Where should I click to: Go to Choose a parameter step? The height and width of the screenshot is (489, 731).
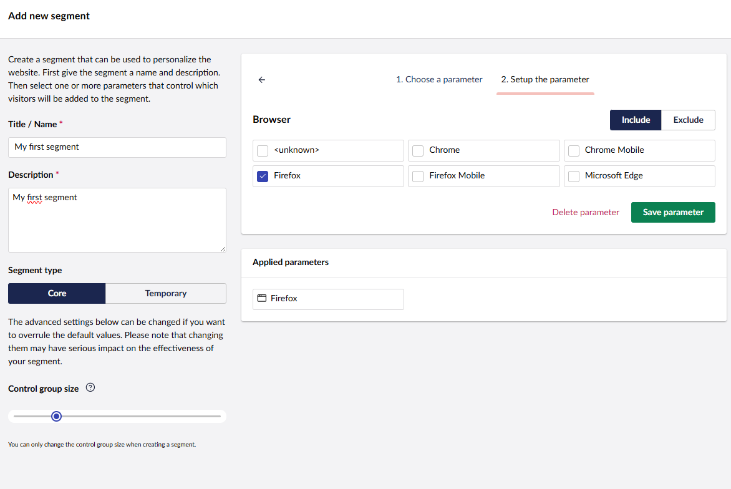[x=439, y=80]
